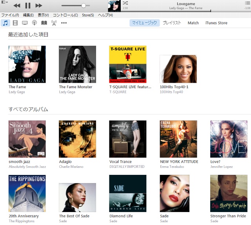Open the Stronger Than Pride album cover
251x225 pixels.
click(x=229, y=194)
